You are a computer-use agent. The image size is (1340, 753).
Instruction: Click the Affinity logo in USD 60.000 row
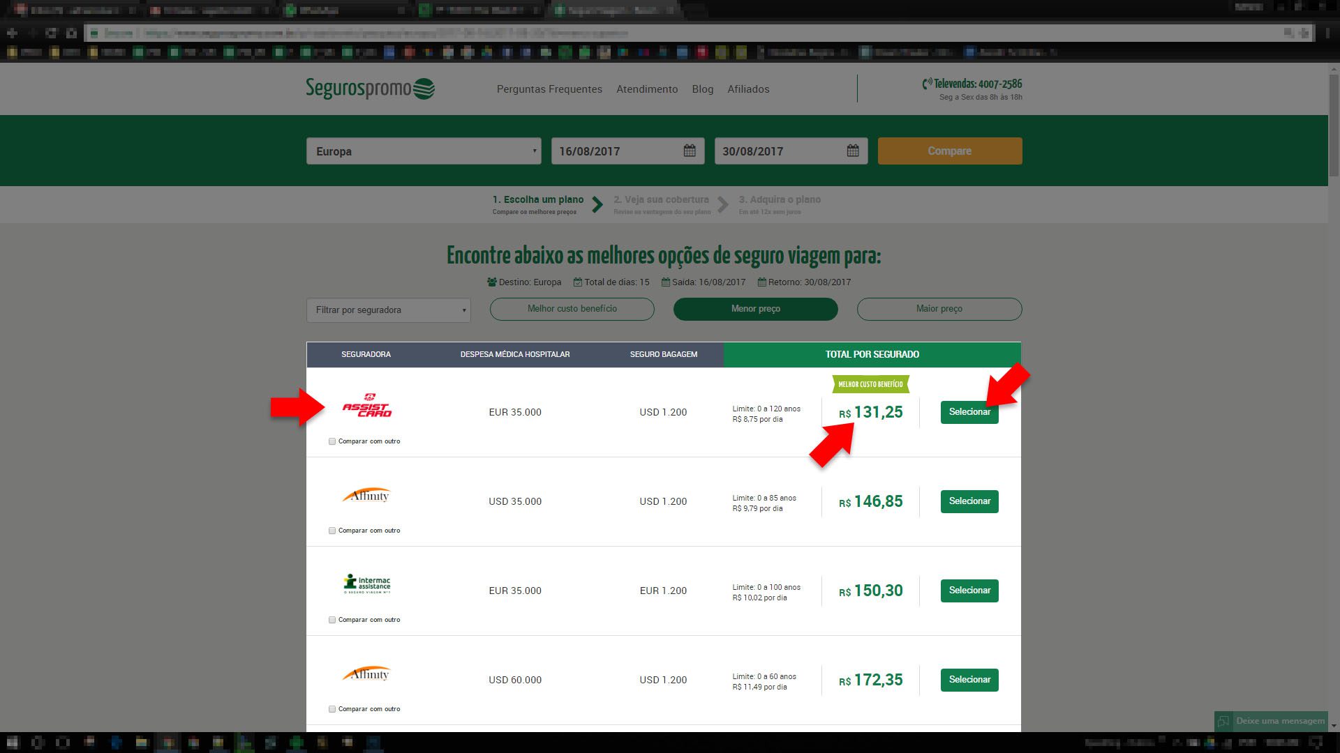coord(366,674)
